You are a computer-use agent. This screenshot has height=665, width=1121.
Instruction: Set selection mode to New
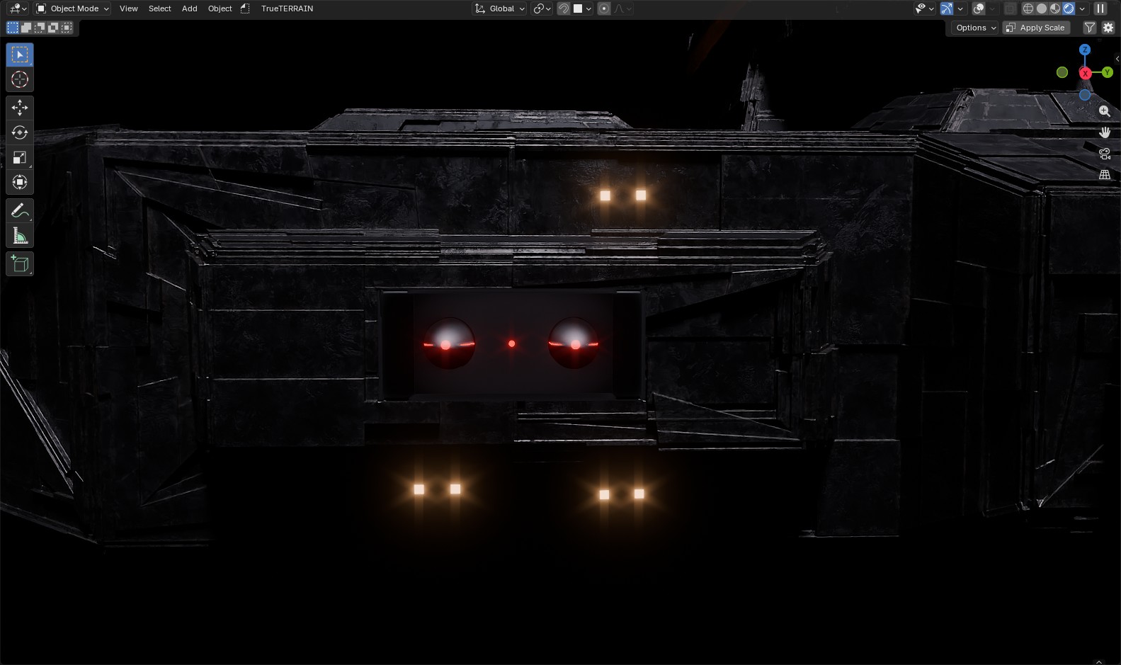point(13,28)
